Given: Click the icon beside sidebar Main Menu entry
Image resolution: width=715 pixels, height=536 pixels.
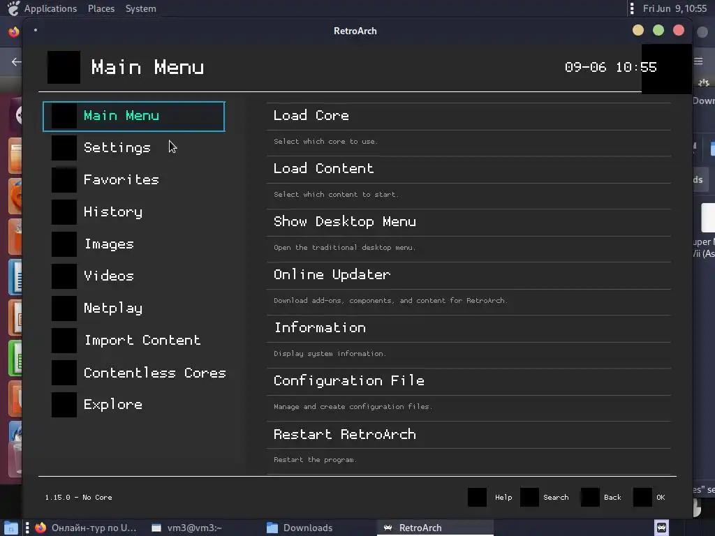Looking at the screenshot, I should click(x=64, y=116).
